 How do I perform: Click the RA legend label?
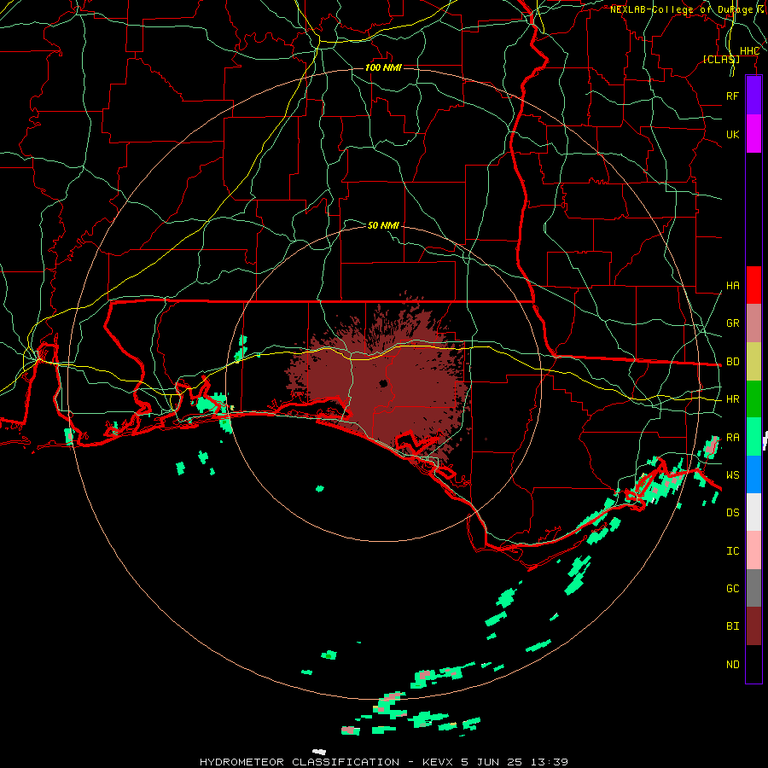732,438
